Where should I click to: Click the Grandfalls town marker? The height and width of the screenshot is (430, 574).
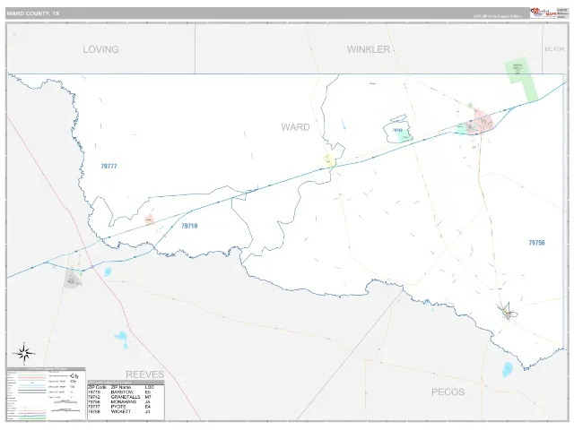[507, 312]
